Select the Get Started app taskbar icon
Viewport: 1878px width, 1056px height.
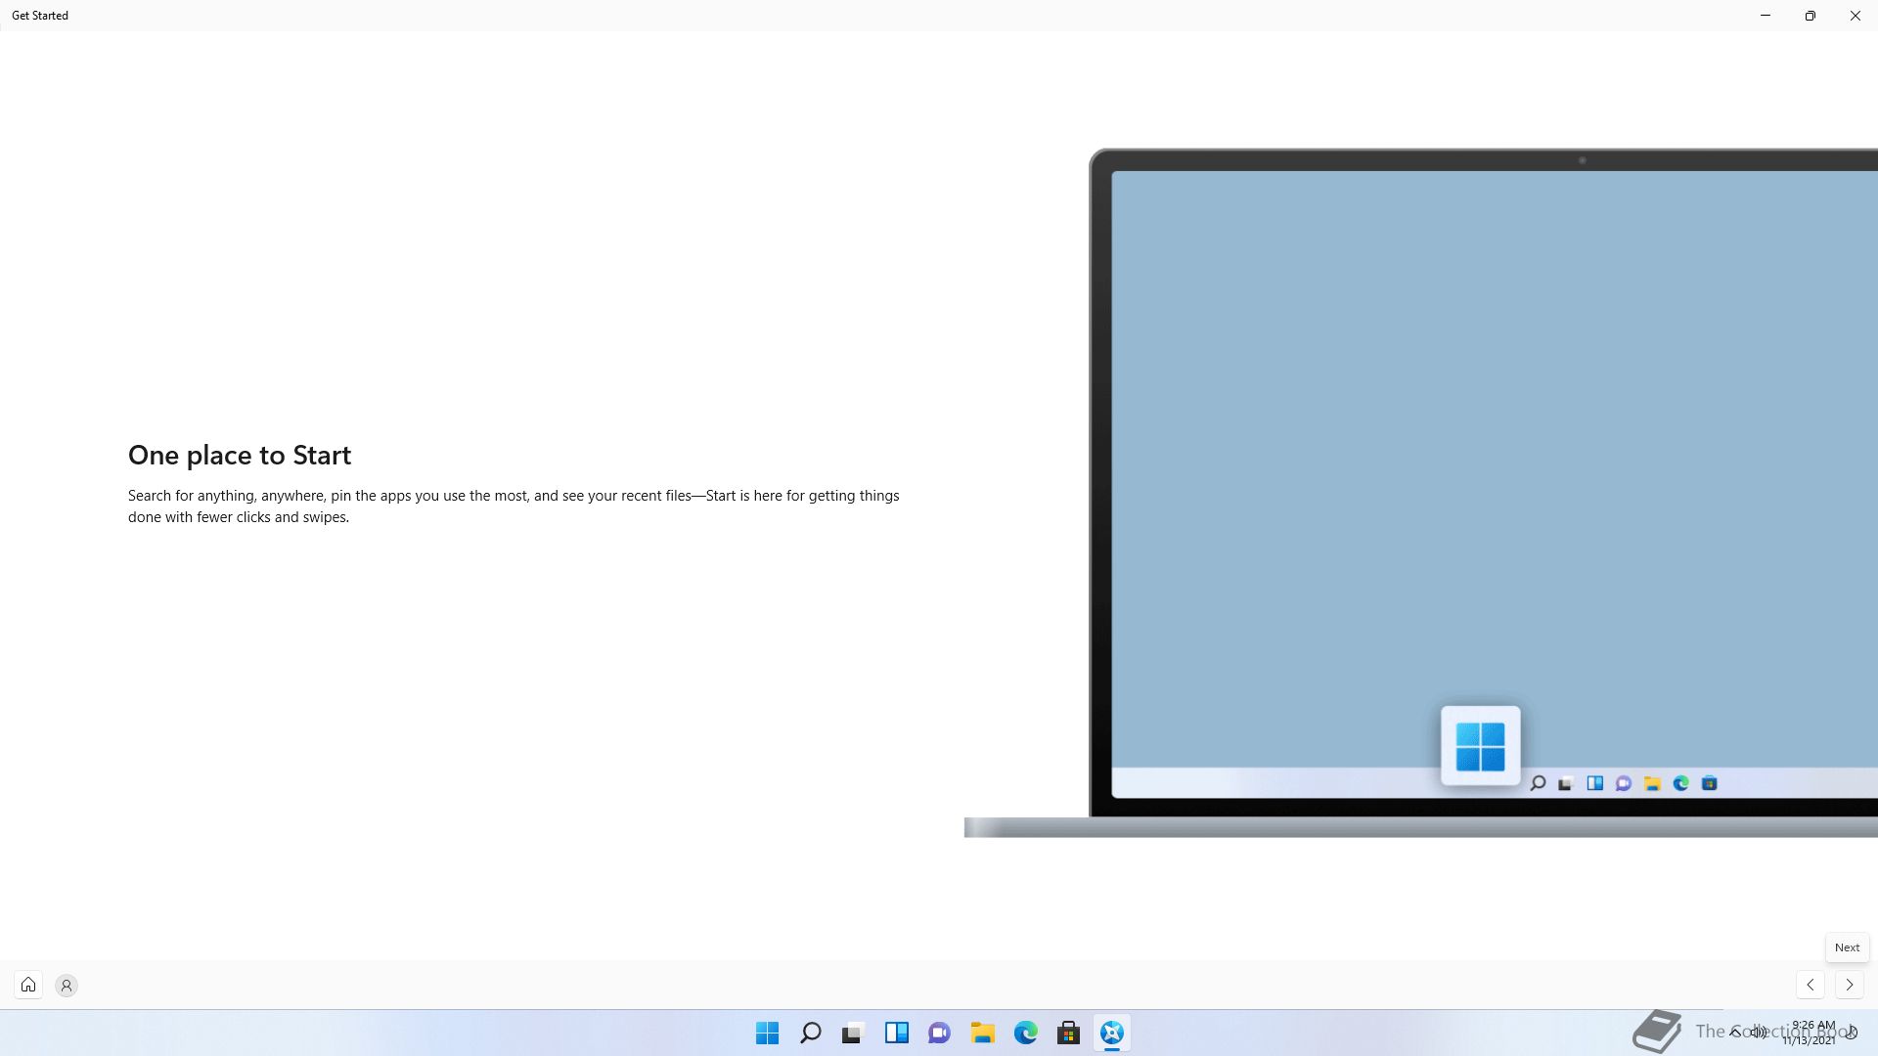pos(1112,1033)
